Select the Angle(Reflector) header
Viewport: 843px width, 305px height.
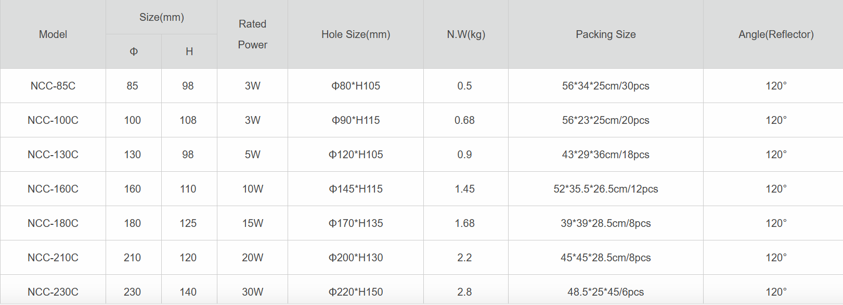(776, 34)
